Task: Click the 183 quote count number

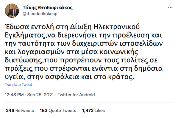Action: tap(43, 111)
